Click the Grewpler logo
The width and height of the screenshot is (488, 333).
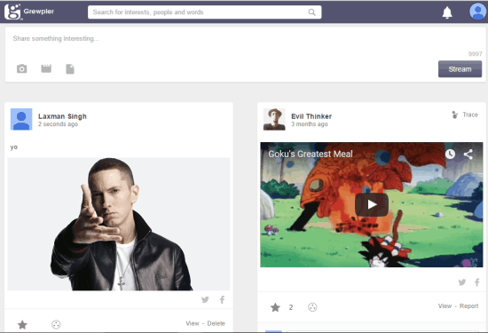click(29, 12)
